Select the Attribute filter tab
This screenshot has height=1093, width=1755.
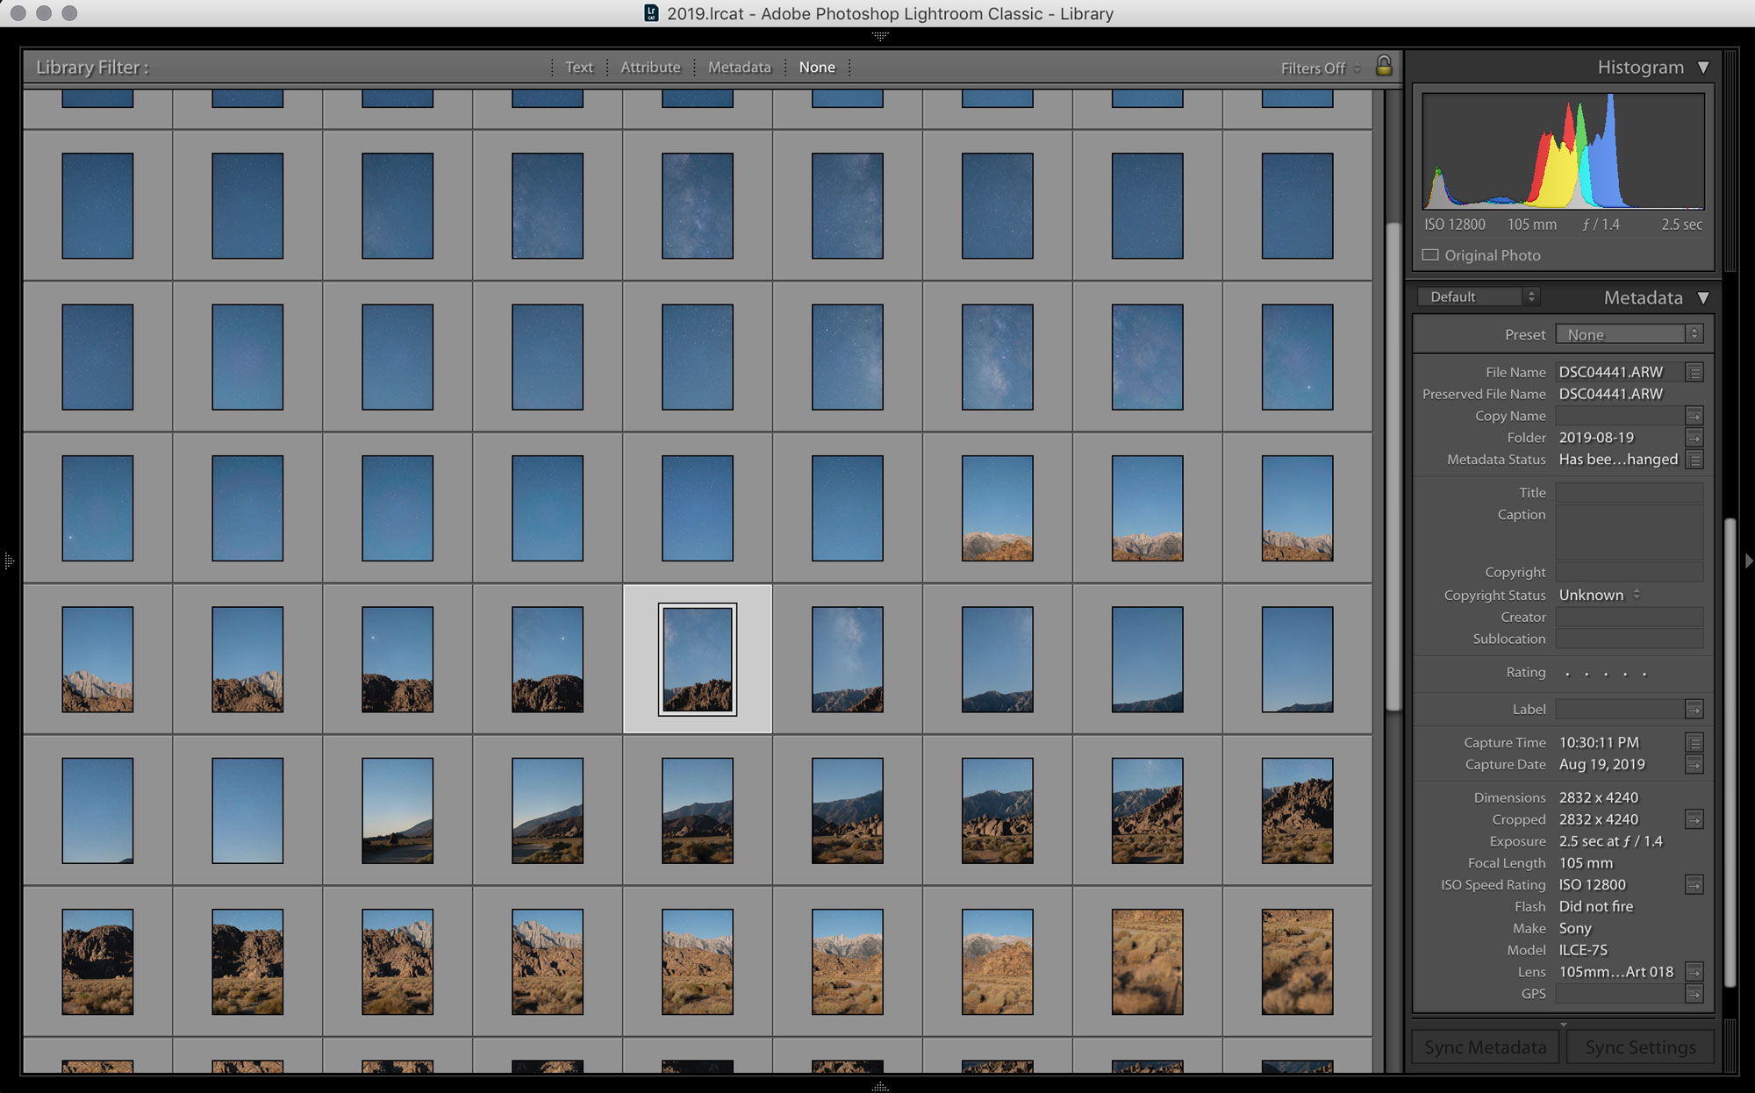click(x=650, y=67)
